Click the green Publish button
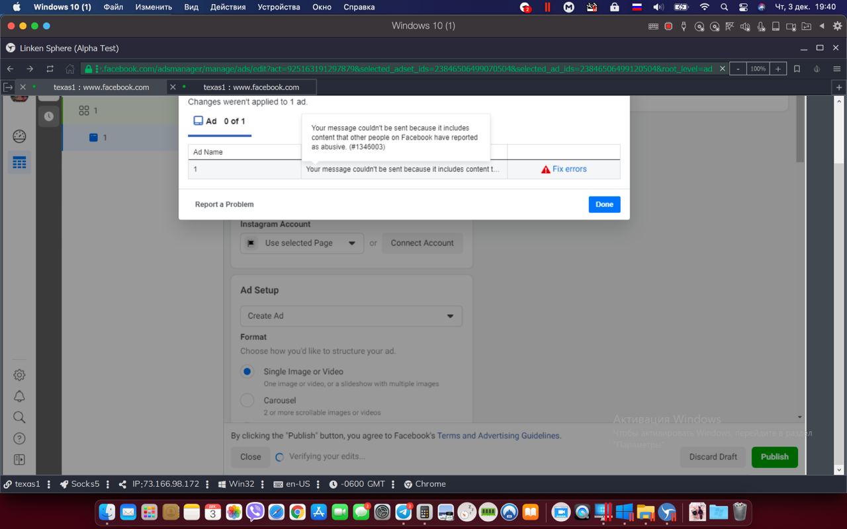Image resolution: width=847 pixels, height=529 pixels. (x=775, y=457)
